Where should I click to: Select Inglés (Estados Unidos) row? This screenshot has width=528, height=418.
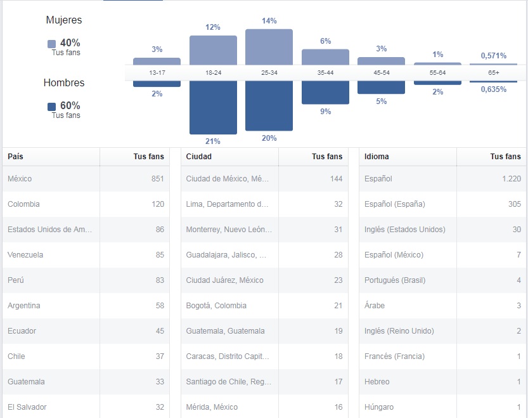point(442,230)
